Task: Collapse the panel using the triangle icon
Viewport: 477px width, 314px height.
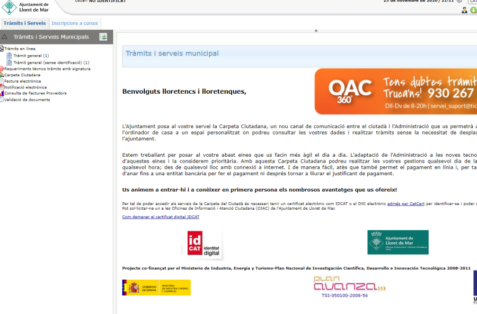Action: (x=5, y=37)
